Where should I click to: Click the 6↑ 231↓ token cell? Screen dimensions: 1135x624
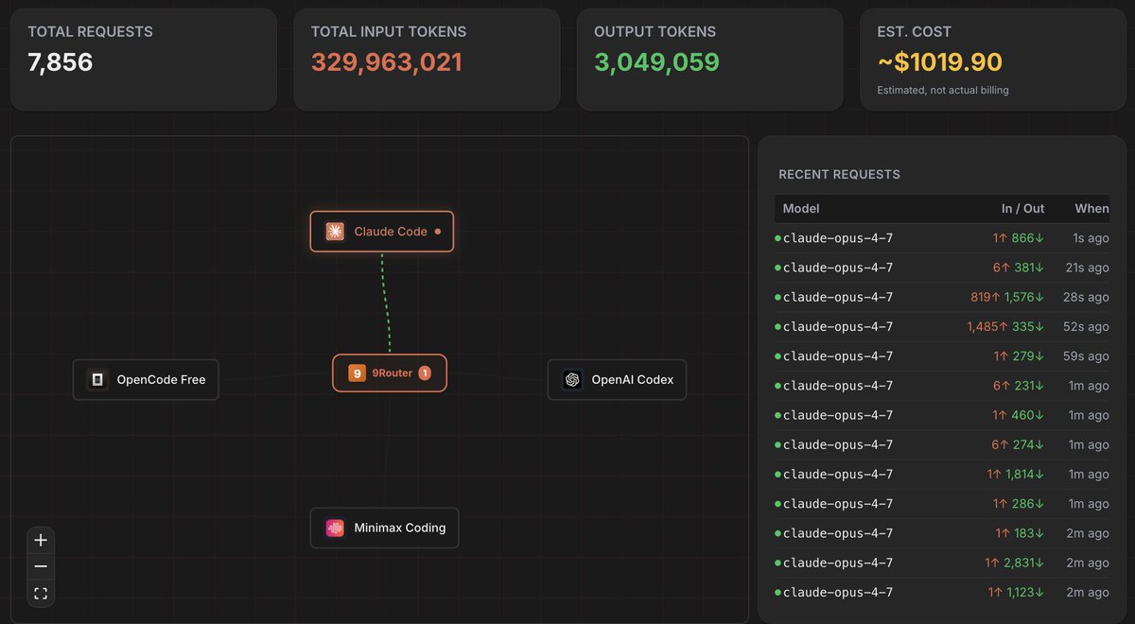1019,386
